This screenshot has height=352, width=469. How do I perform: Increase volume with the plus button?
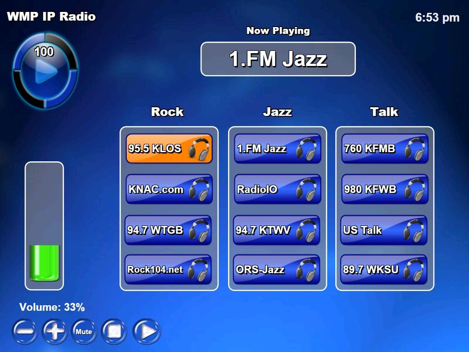pos(55,331)
